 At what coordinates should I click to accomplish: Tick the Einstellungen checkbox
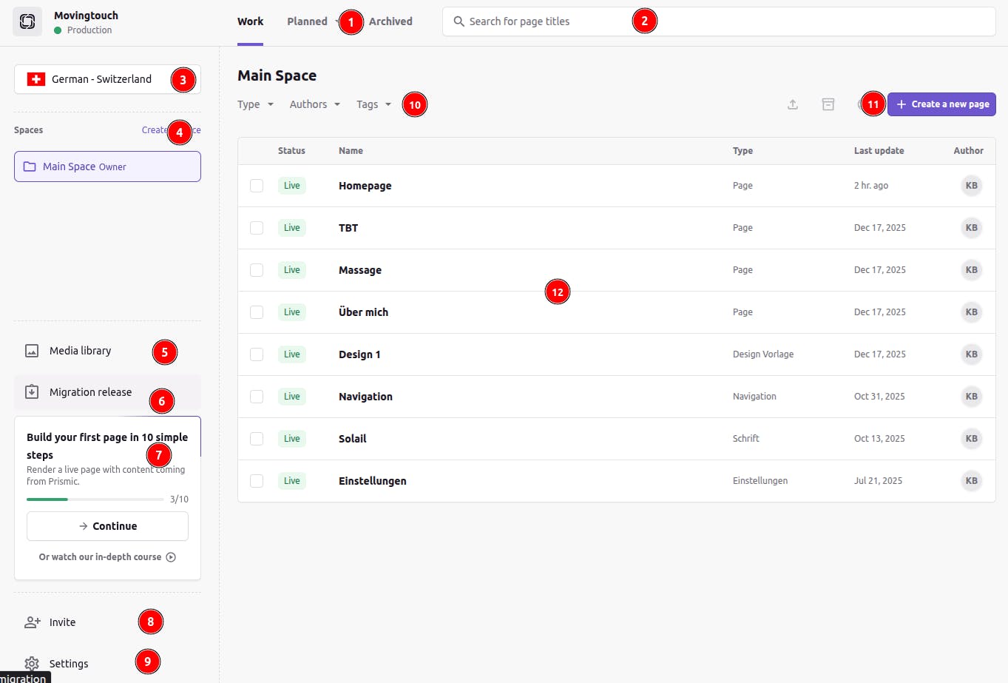click(x=257, y=481)
